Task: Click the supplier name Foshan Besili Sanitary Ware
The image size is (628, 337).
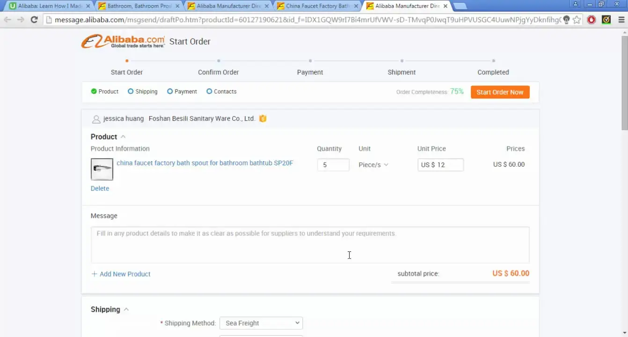Action: (x=202, y=118)
